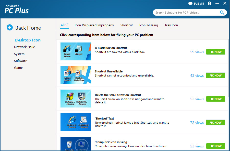Click the SUBMIT feedback label
This screenshot has height=151, width=230.
click(199, 4)
